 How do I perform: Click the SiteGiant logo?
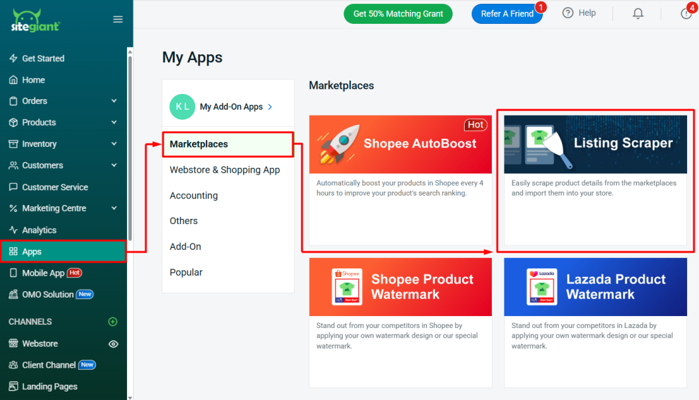coord(35,20)
